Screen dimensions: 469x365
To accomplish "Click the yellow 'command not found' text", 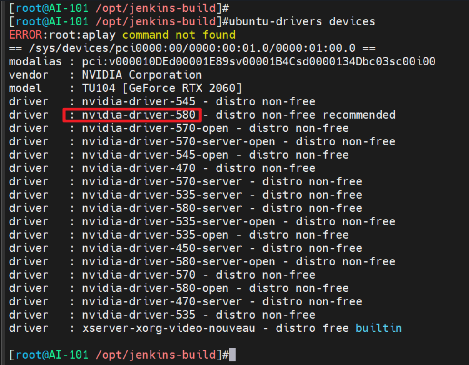I will point(179,35).
